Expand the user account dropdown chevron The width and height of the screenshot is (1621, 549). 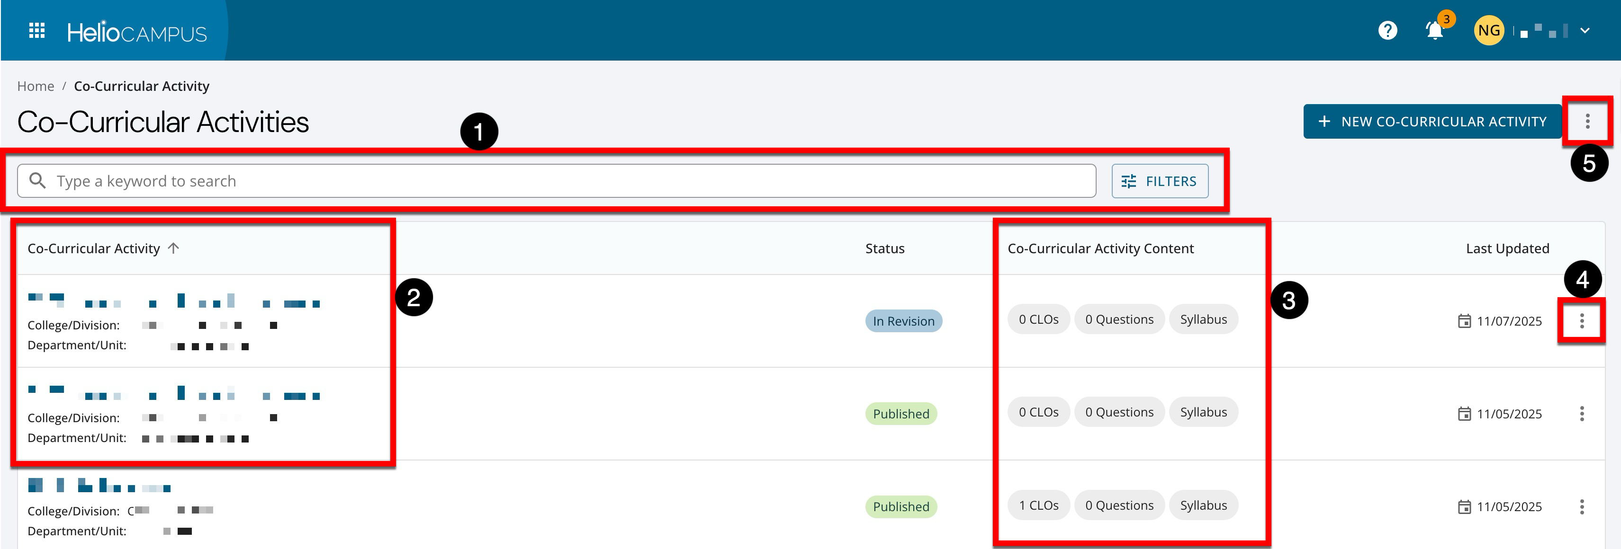point(1585,30)
